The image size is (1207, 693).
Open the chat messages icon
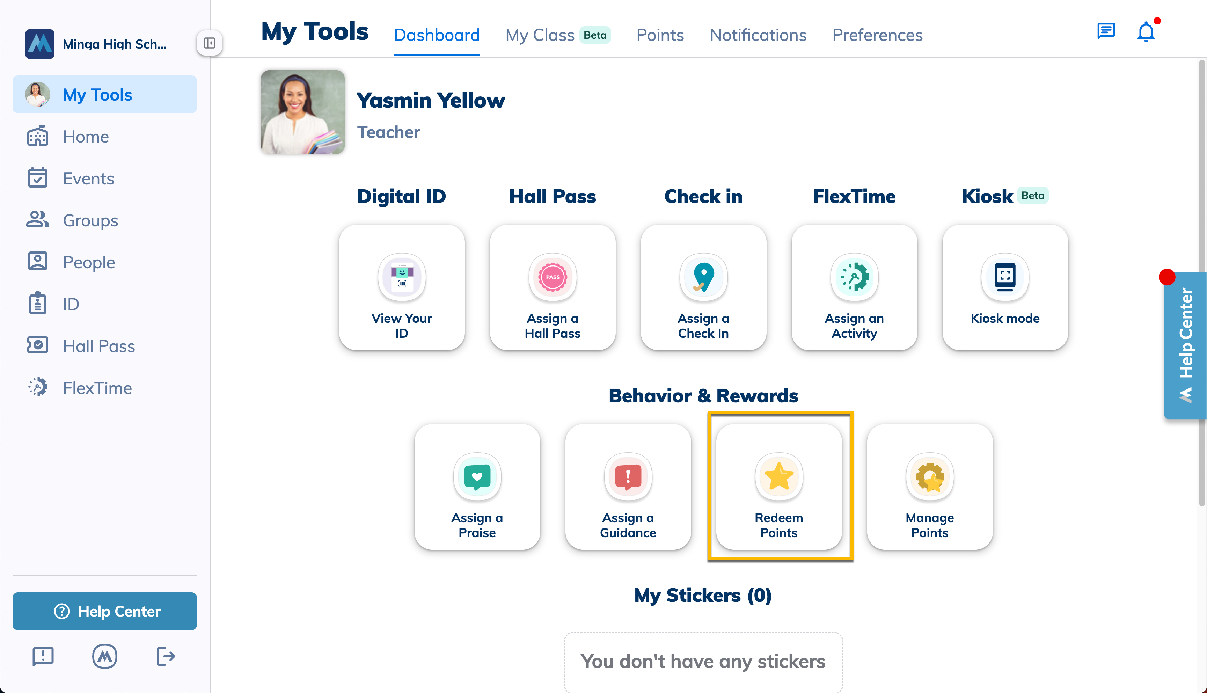click(x=1106, y=31)
